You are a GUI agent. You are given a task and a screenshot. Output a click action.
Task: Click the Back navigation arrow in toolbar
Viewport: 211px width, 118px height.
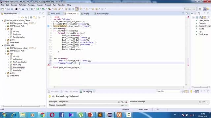[x=97, y=9]
